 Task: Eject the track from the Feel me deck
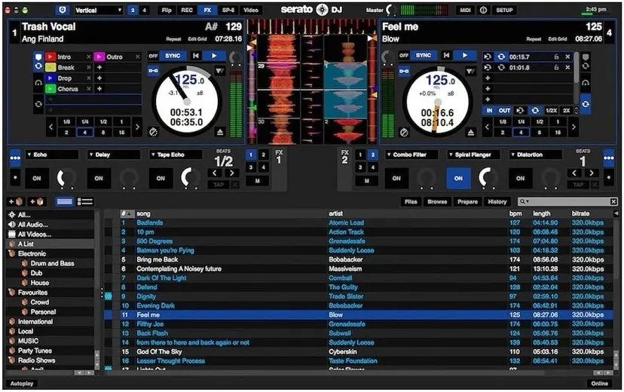(x=471, y=132)
